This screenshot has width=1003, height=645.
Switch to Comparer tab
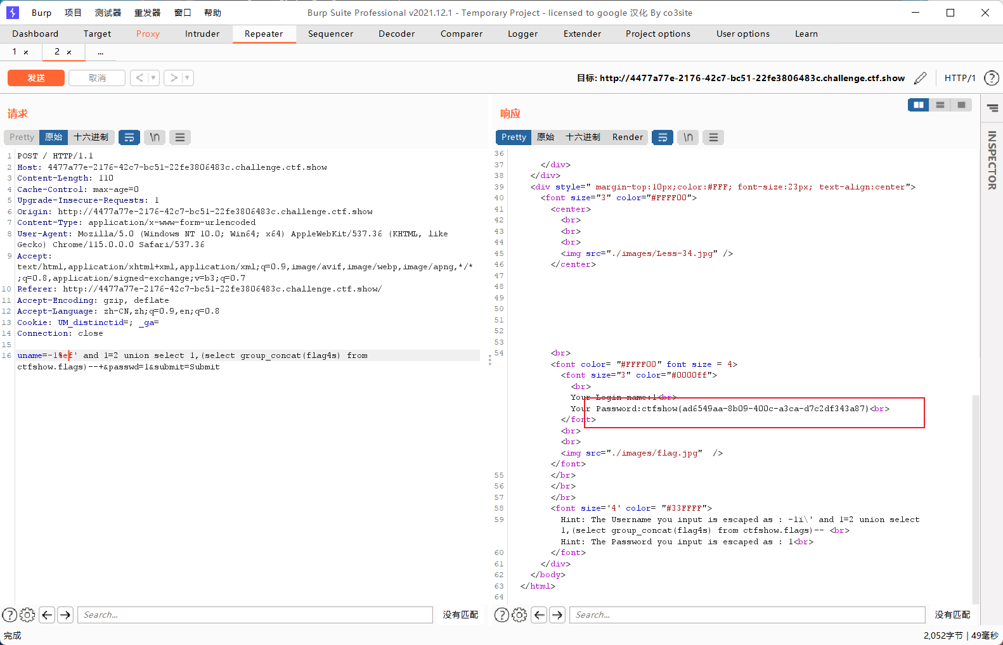[462, 34]
